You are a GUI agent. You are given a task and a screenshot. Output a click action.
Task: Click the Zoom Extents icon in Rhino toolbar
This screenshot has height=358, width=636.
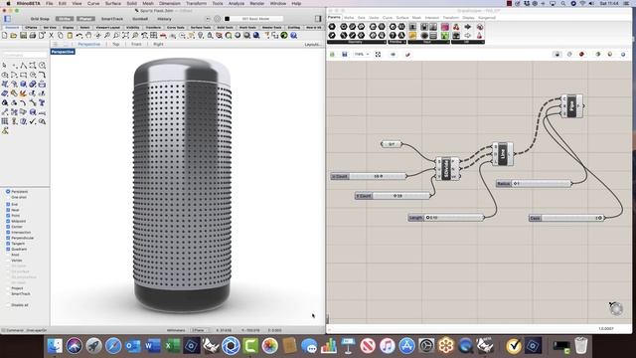coord(126,36)
